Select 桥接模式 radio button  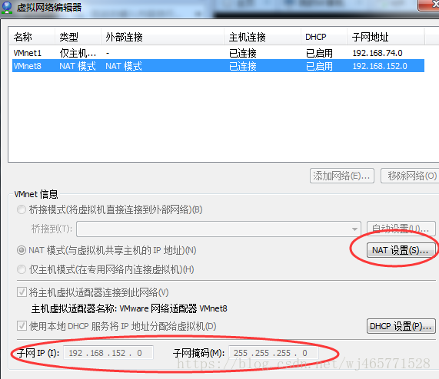22,209
